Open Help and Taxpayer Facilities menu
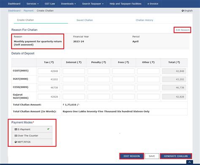This screenshot has height=165, width=200. 125,4
